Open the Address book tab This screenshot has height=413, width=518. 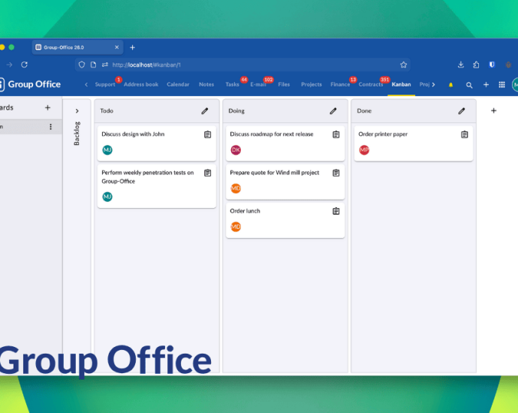141,85
